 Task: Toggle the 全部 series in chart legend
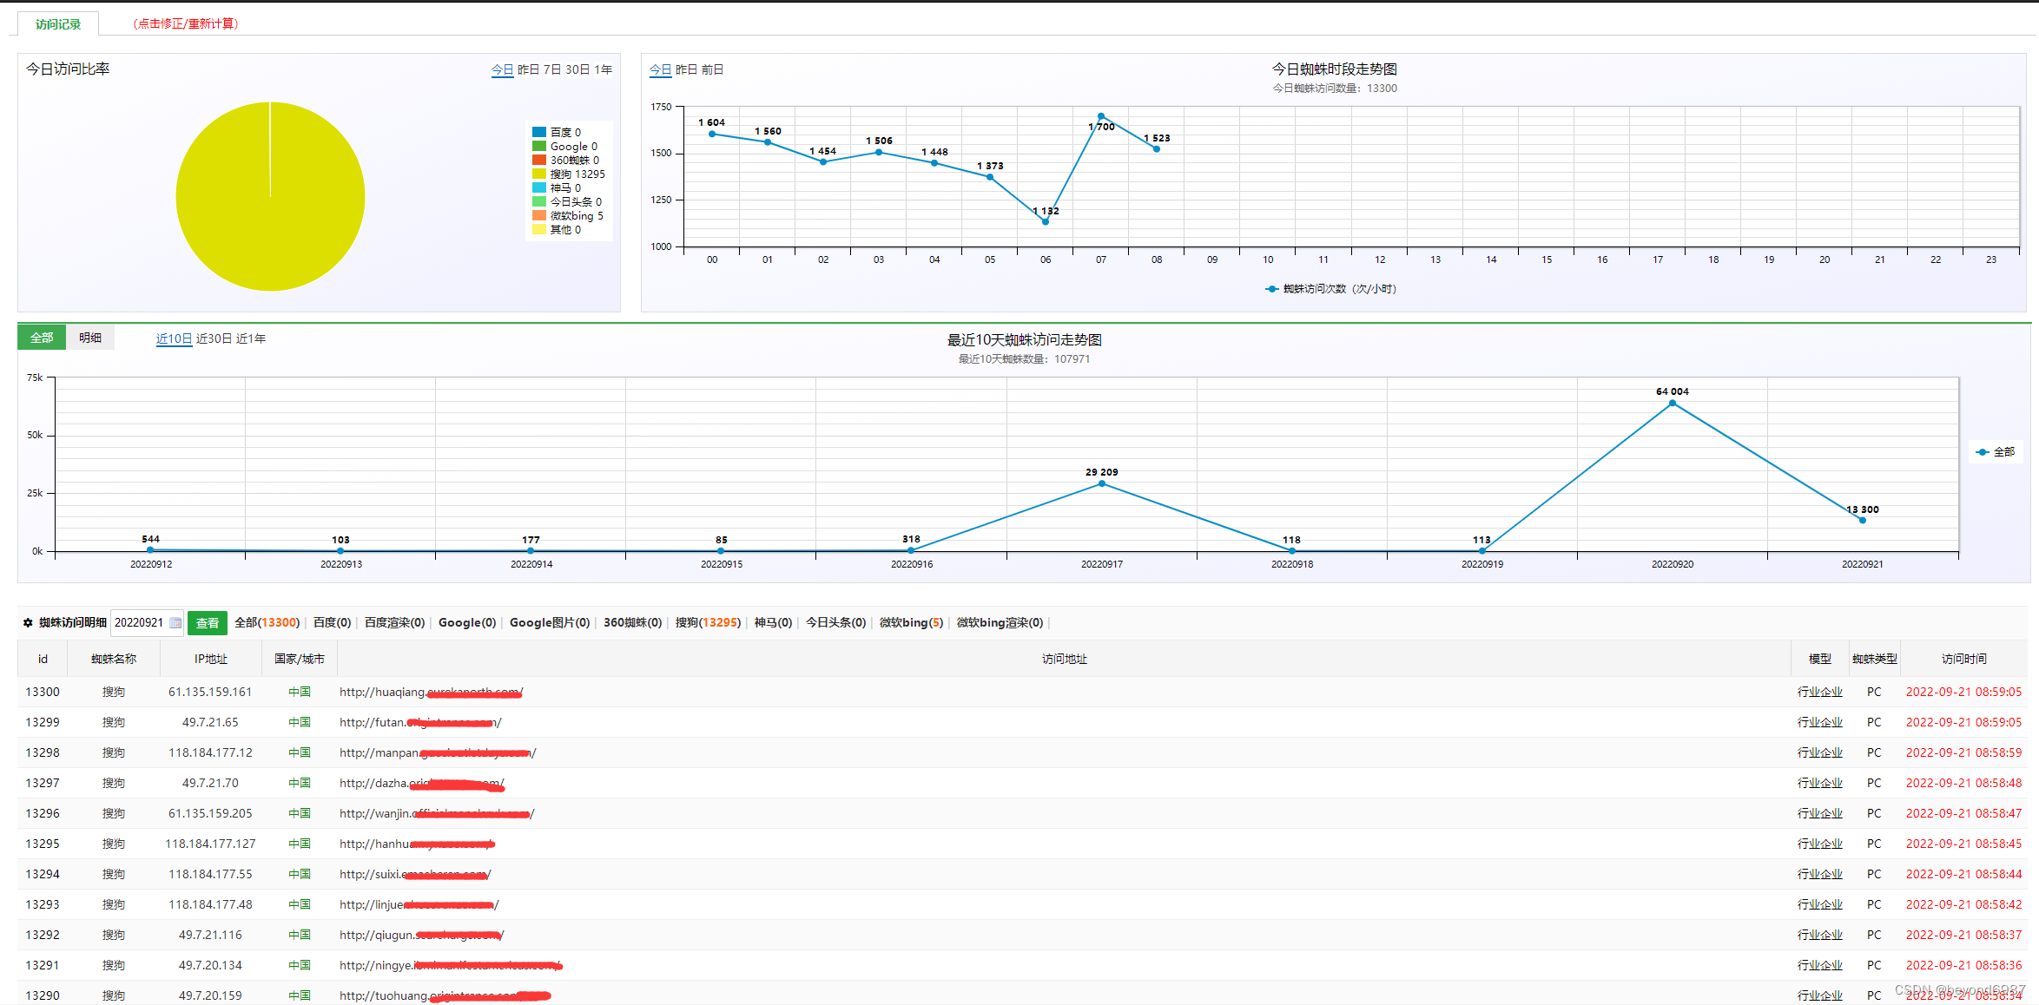(1996, 452)
